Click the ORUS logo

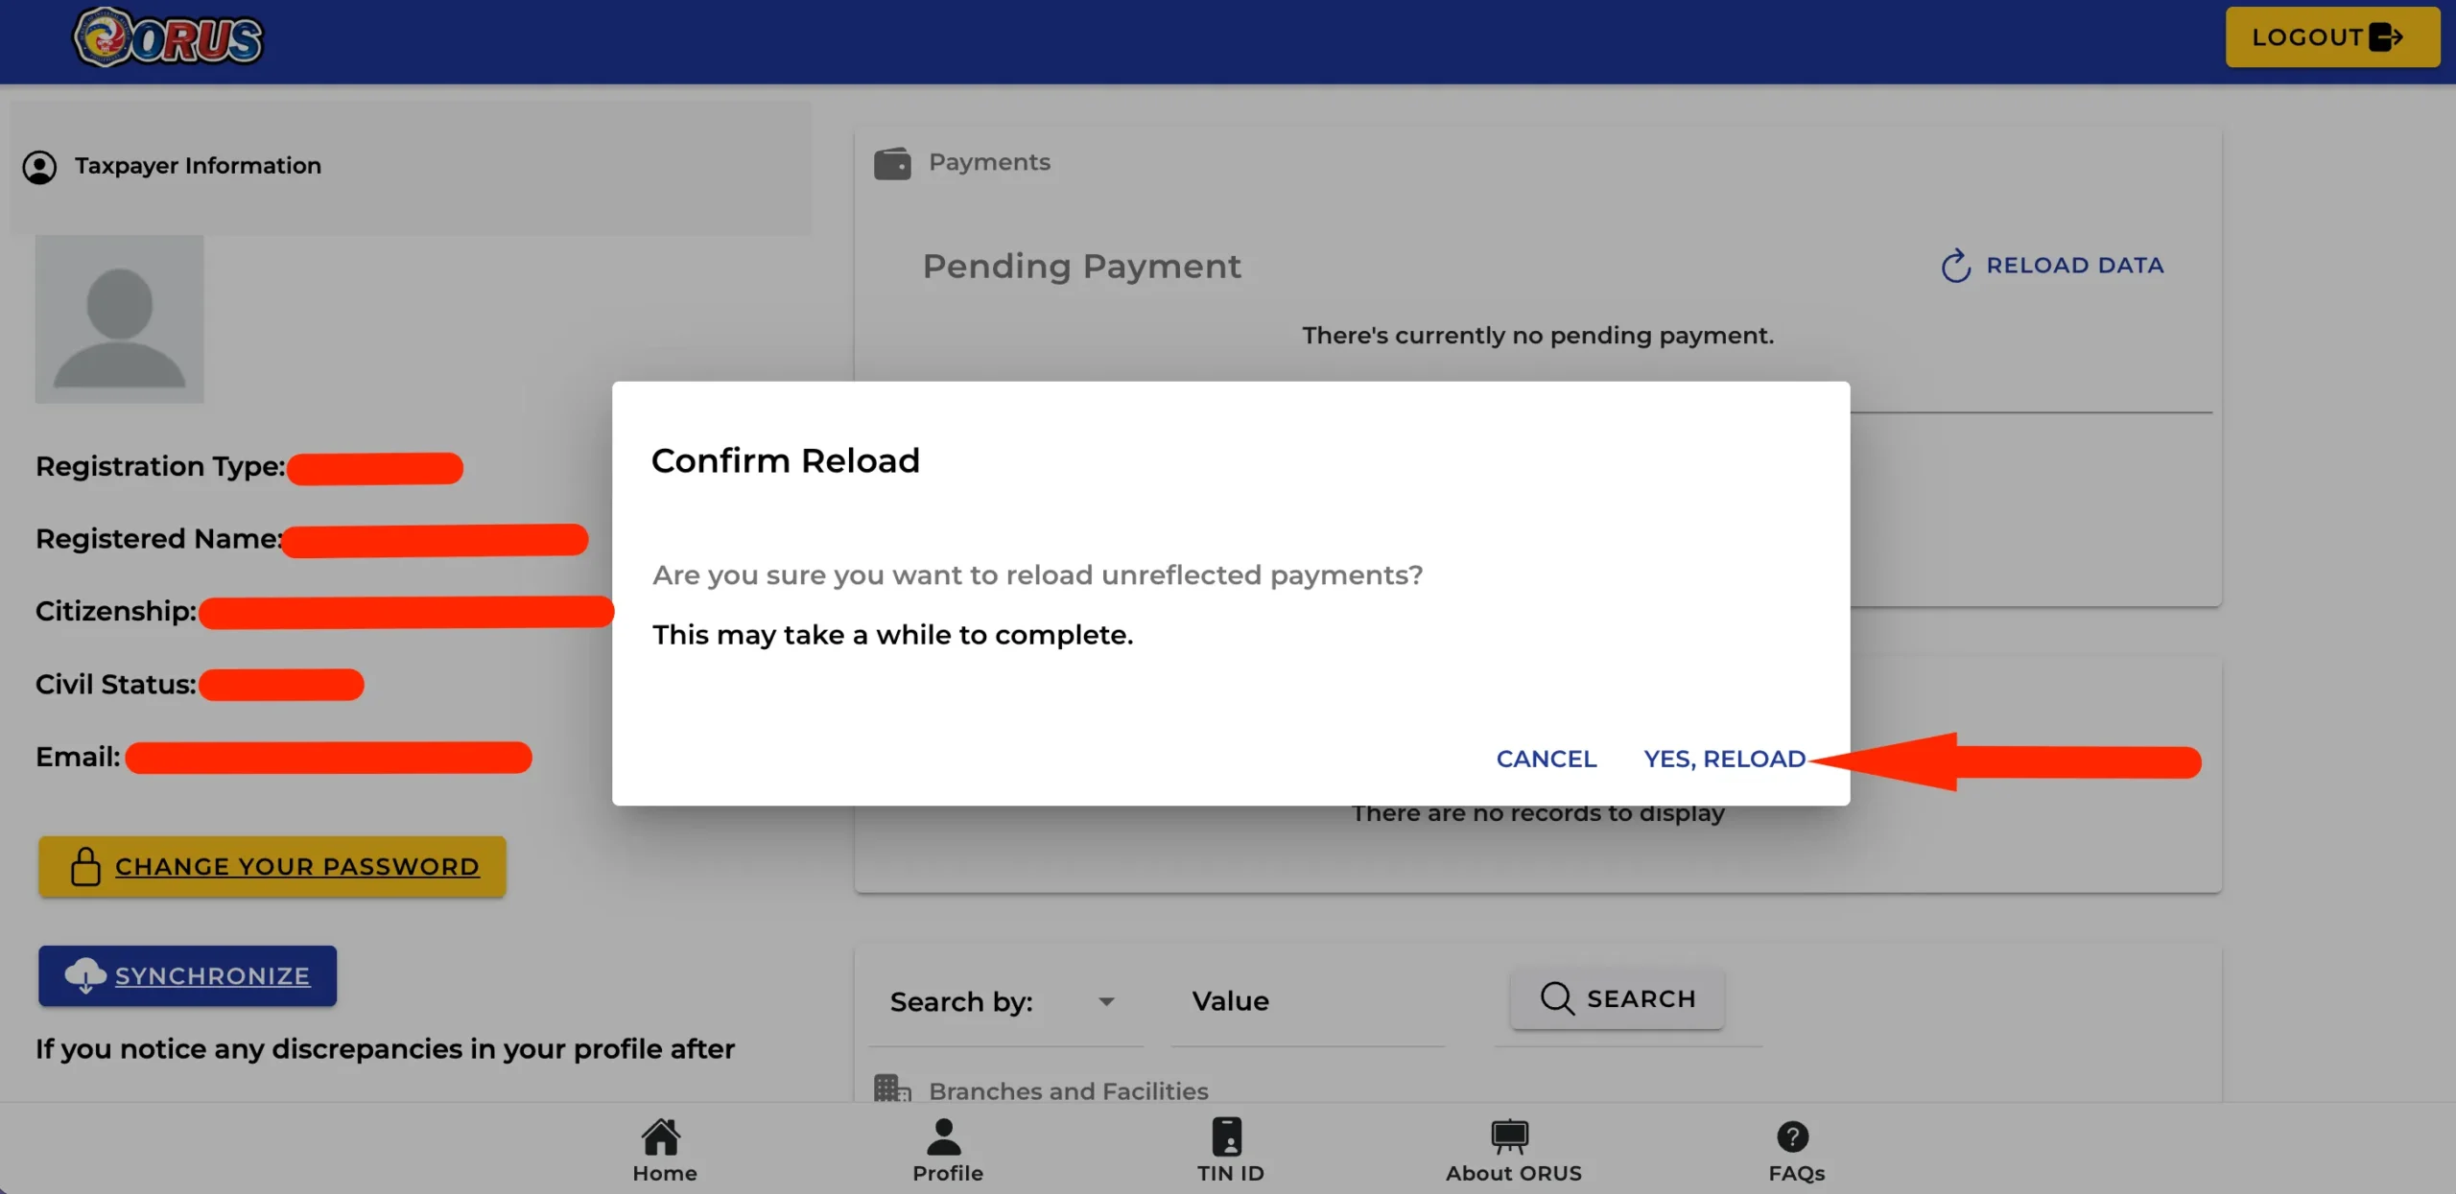[x=169, y=38]
